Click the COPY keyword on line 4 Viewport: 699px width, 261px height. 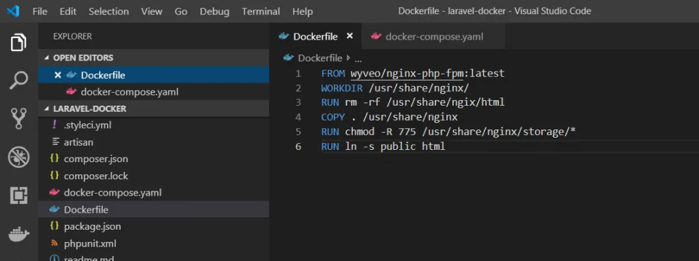click(332, 117)
